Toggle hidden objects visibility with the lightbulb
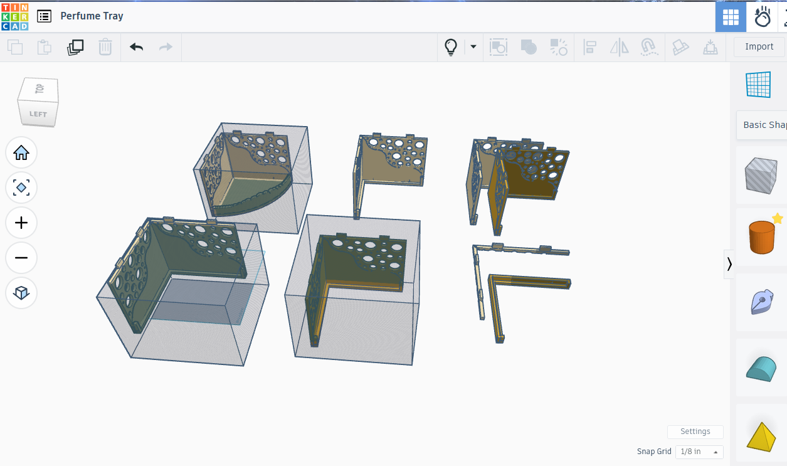This screenshot has width=787, height=466. click(x=450, y=46)
